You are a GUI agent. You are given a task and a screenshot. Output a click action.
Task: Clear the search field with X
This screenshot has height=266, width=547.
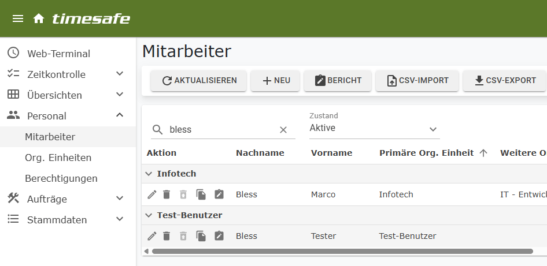point(283,130)
